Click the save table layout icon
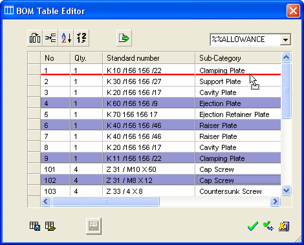Viewport: 304px width, 245px height. 35,226
